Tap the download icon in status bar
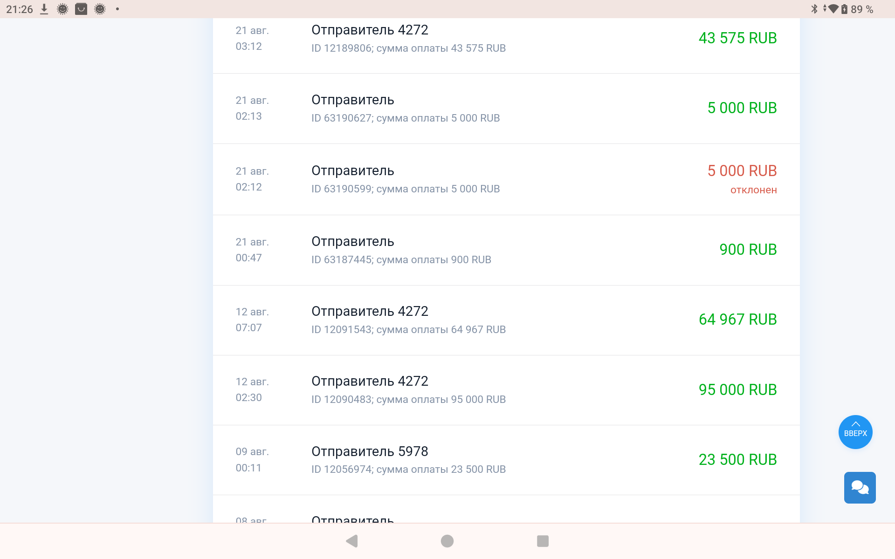Viewport: 895px width, 559px height. click(x=44, y=9)
